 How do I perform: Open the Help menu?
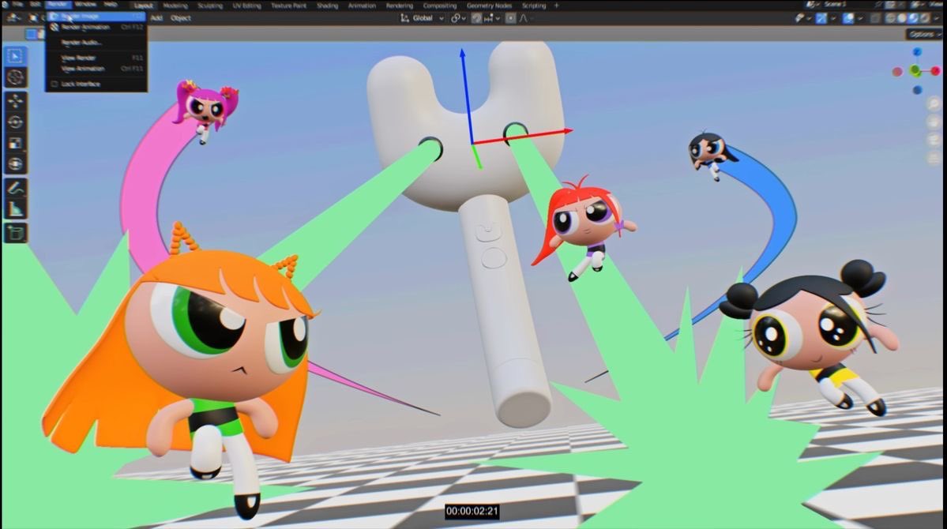click(x=110, y=5)
